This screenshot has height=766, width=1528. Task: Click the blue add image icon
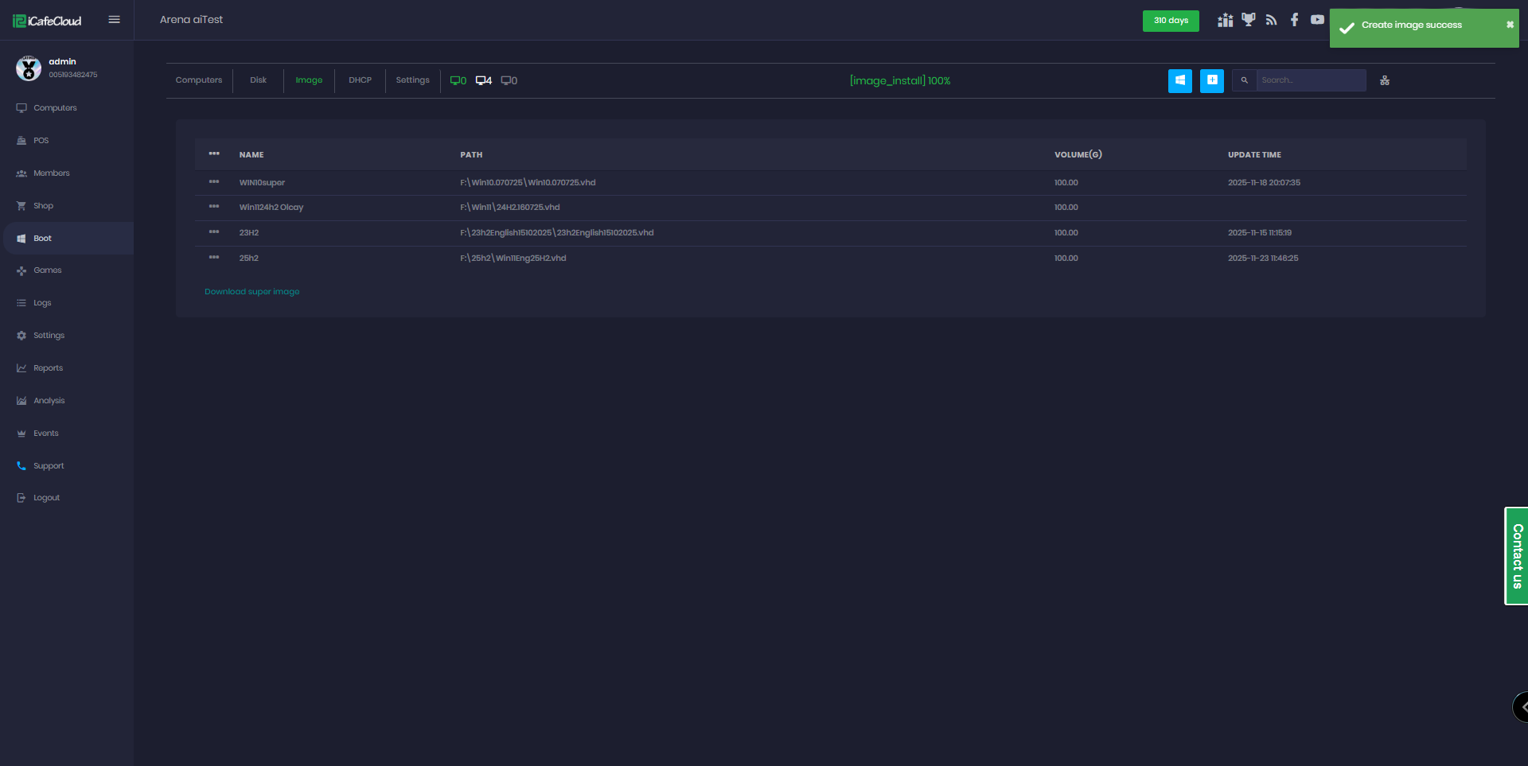point(1210,80)
